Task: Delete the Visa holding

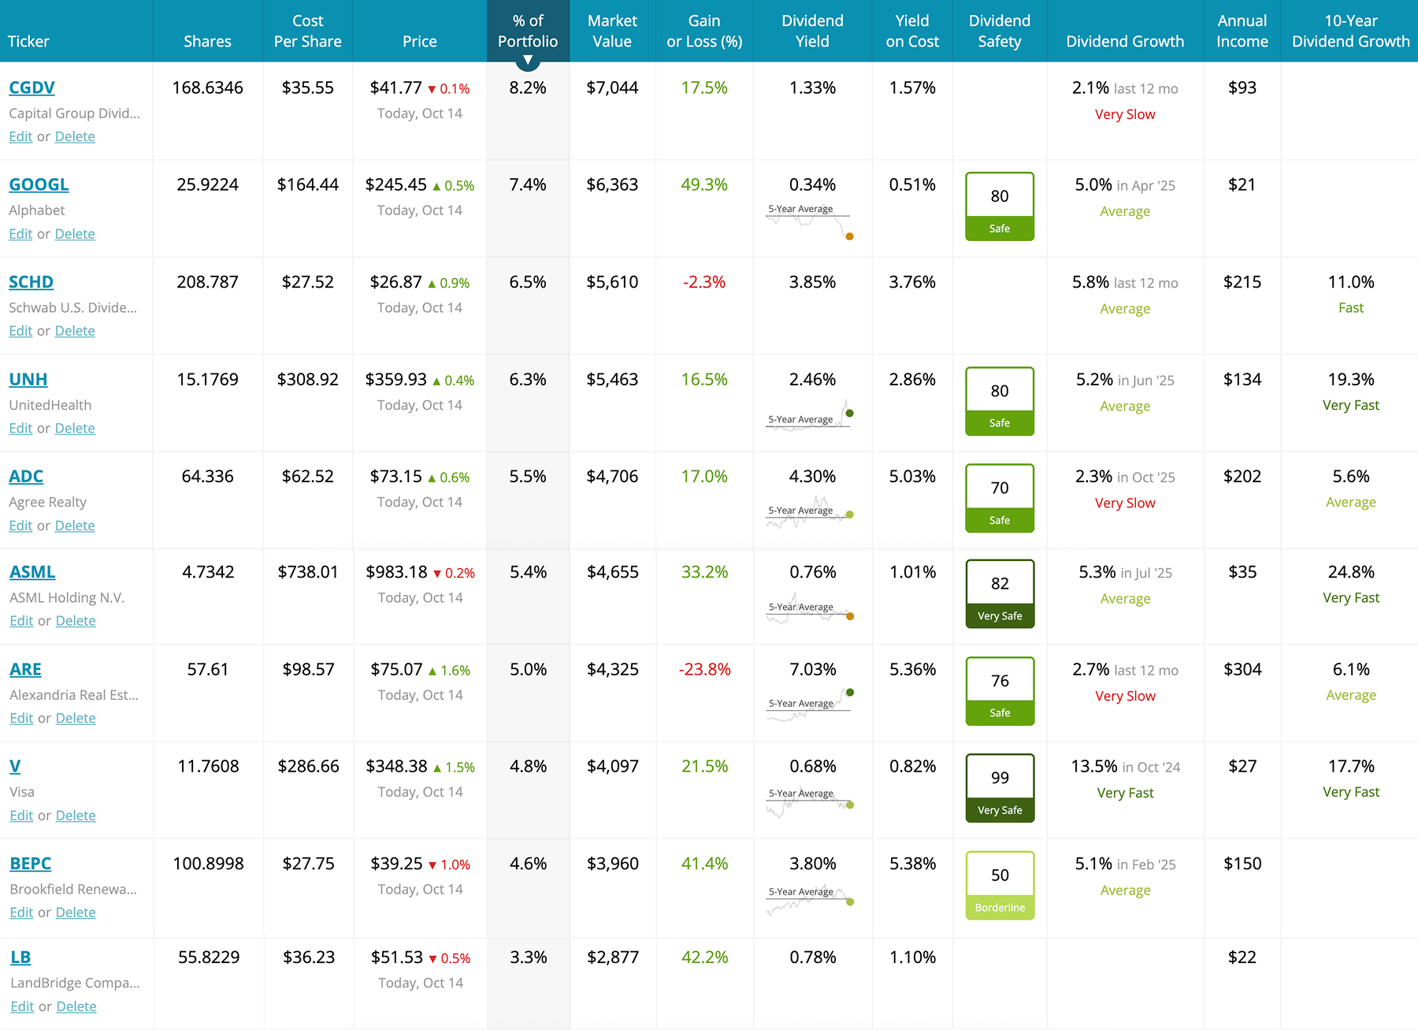Action: coord(76,816)
